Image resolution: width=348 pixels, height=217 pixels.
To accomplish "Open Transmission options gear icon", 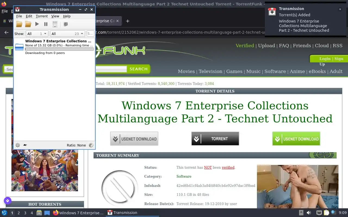I will (18, 145).
